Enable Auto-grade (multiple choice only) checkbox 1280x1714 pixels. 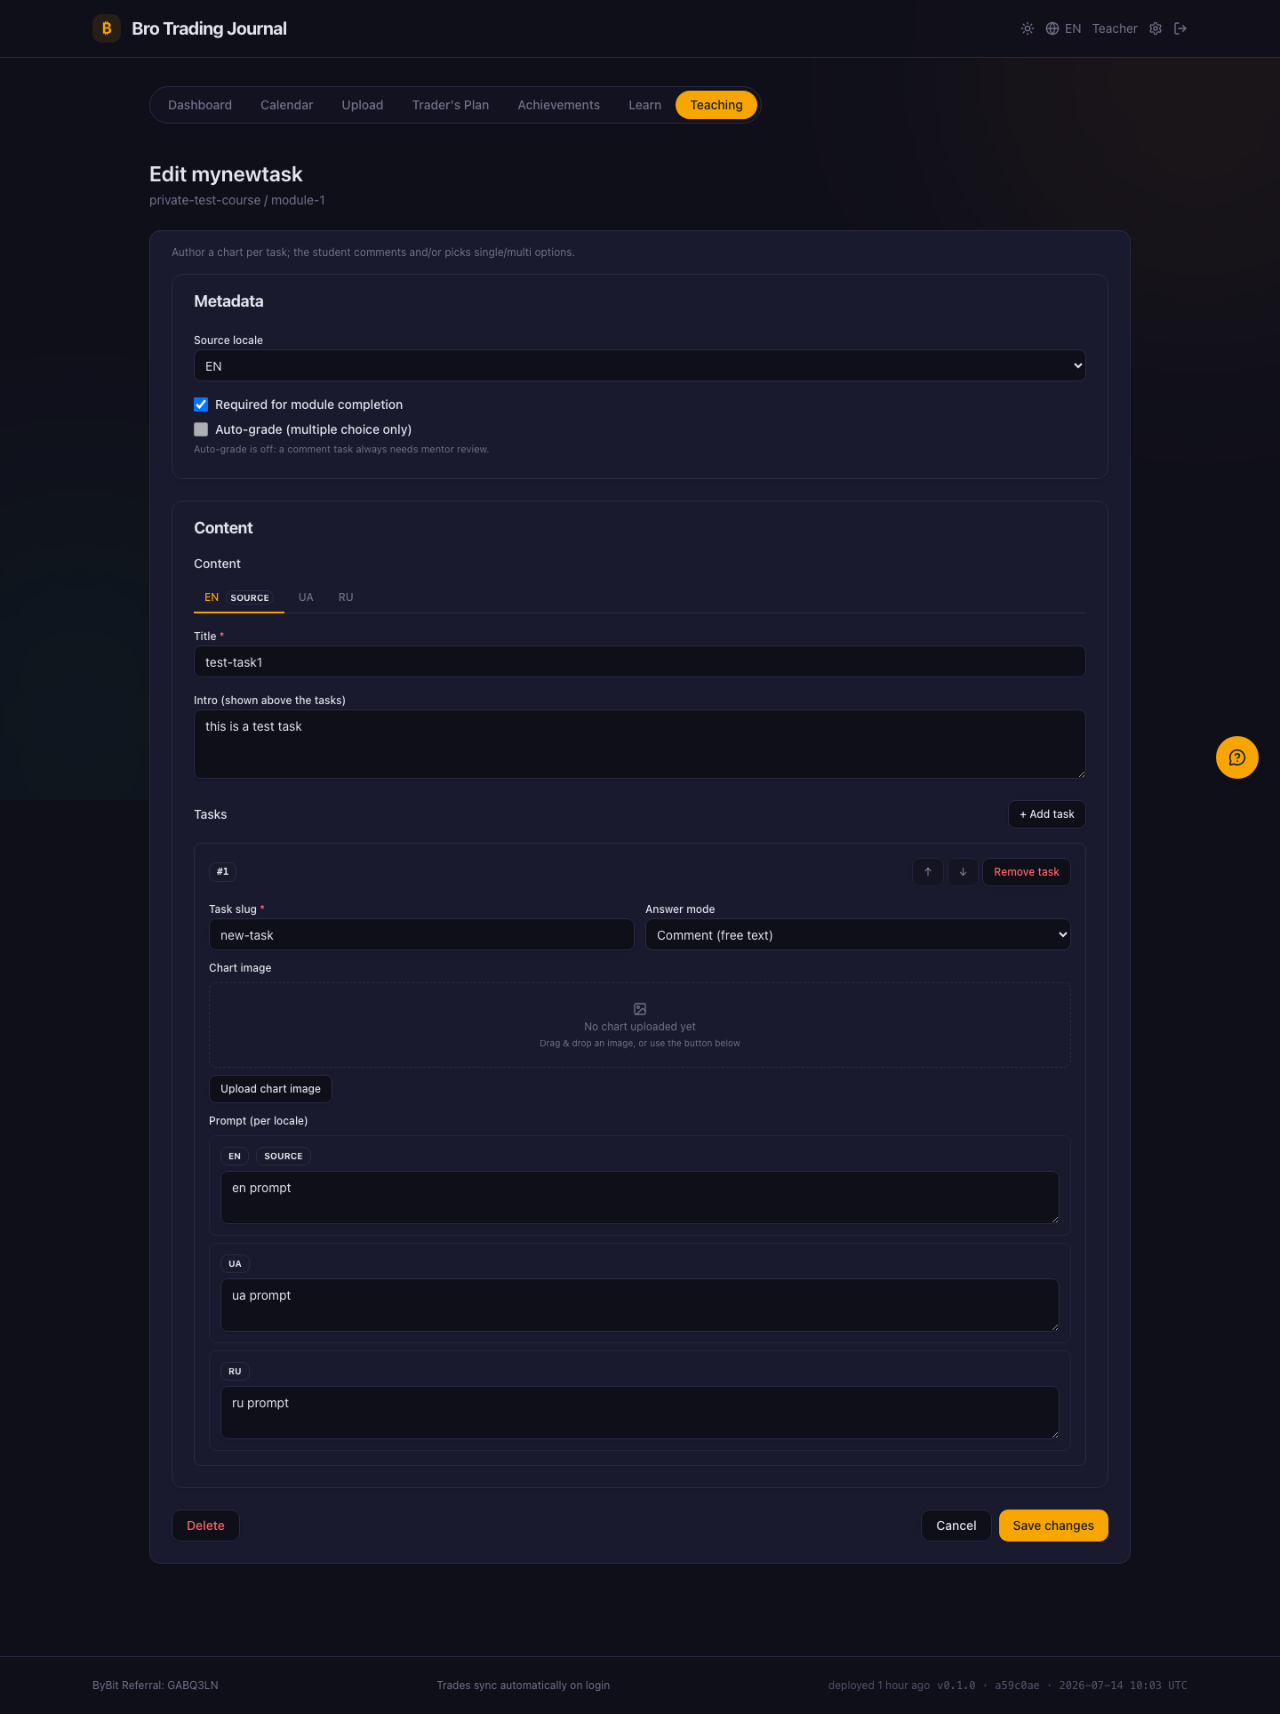pos(201,429)
